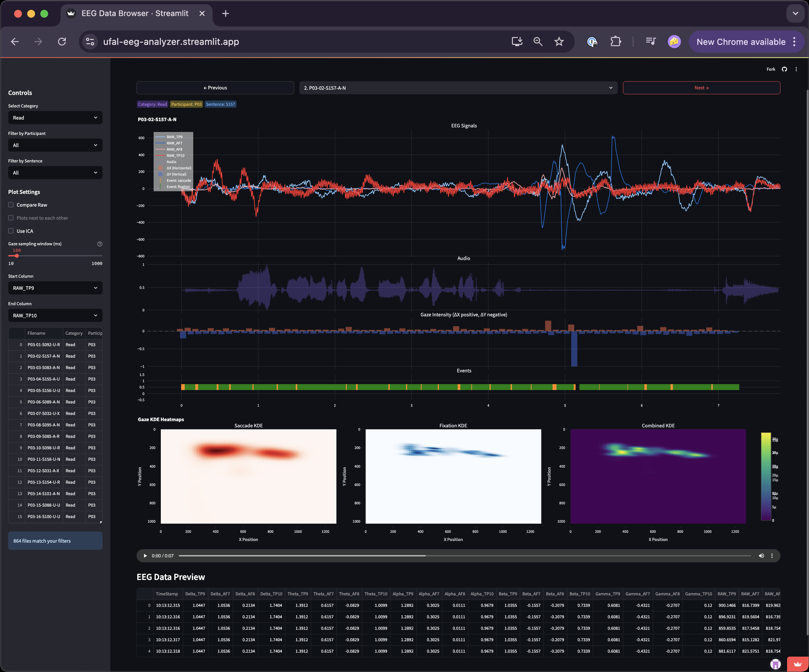809x672 pixels.
Task: Click the Previous file button
Action: click(215, 88)
